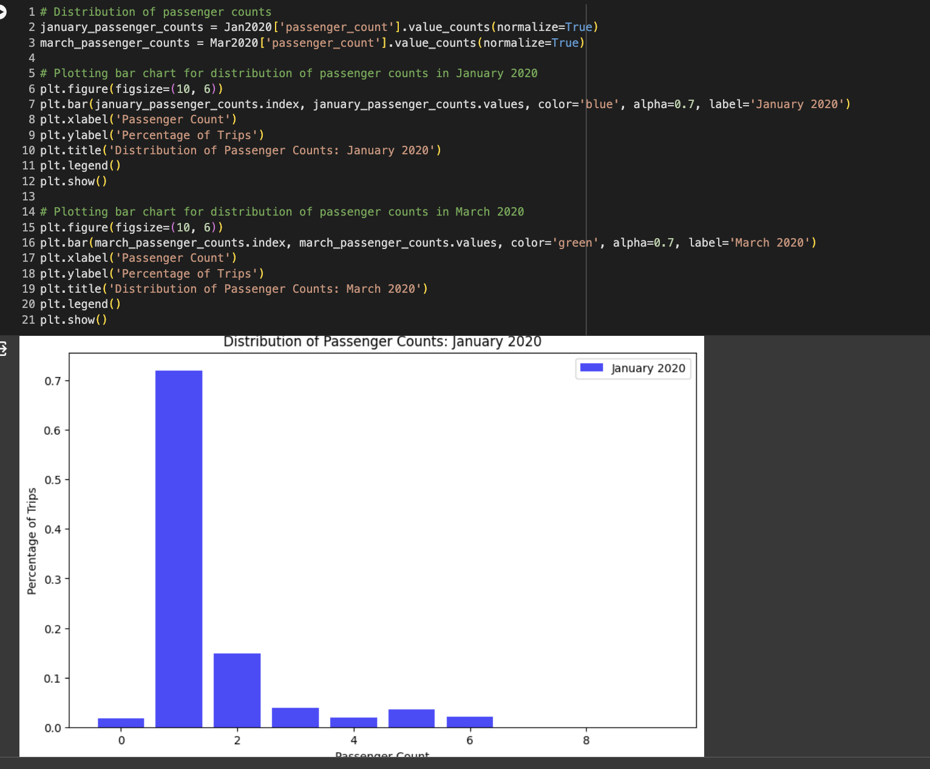Place cursor in january_passenger_counts assignment line
930x769 pixels.
point(319,27)
